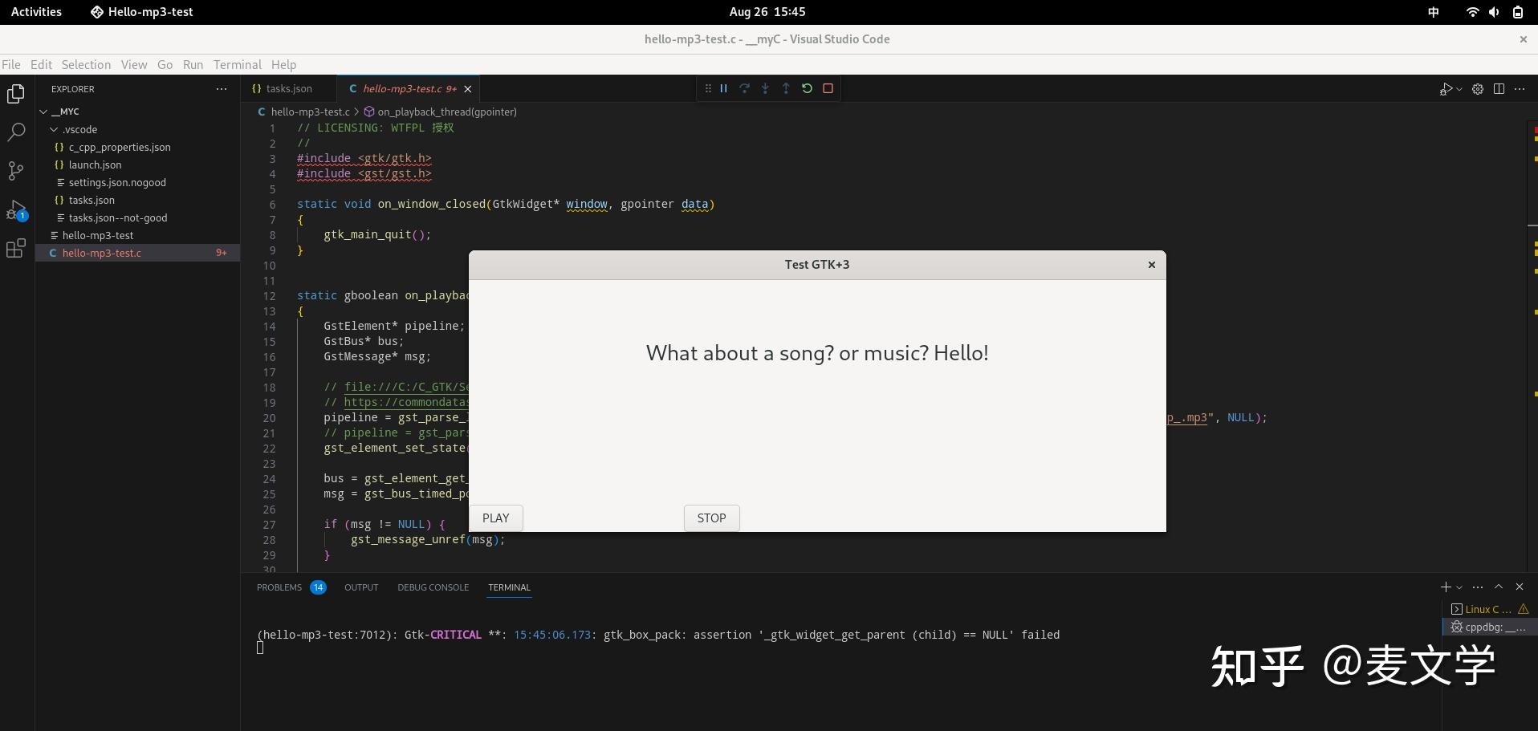Step Into using the debug toolbar
This screenshot has height=731, width=1538.
tap(765, 88)
